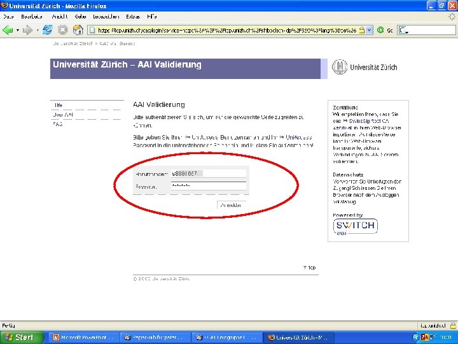
Task: Click the green Go button icon
Action: tap(380, 30)
